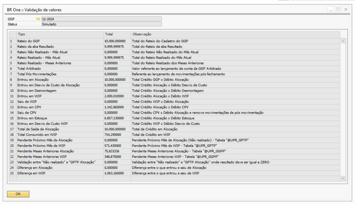Image resolution: width=355 pixels, height=204 pixels.
Task: Click 'Entrou em Desvio de Custo WIP' cell
Action: coord(60,124)
